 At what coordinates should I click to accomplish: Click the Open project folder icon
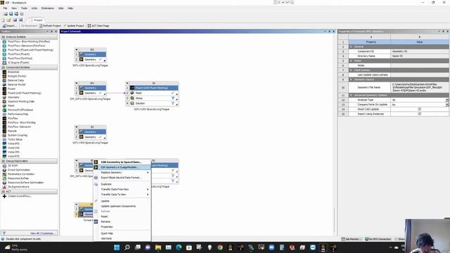point(9,20)
